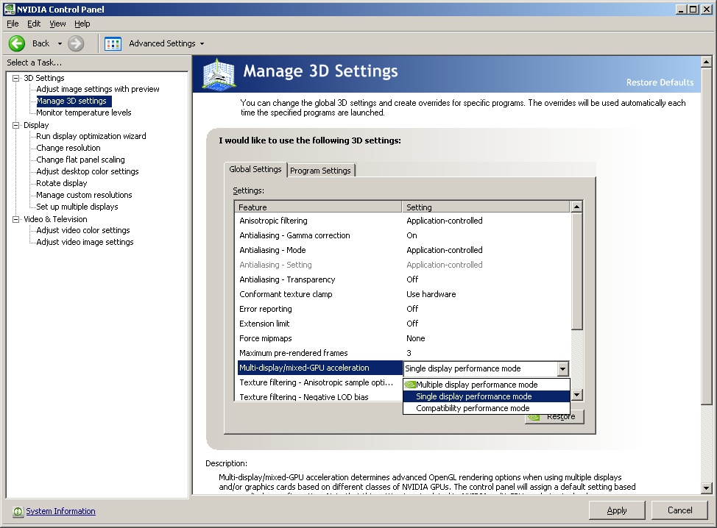Collapse the Display tree node
717x528 pixels.
point(16,125)
